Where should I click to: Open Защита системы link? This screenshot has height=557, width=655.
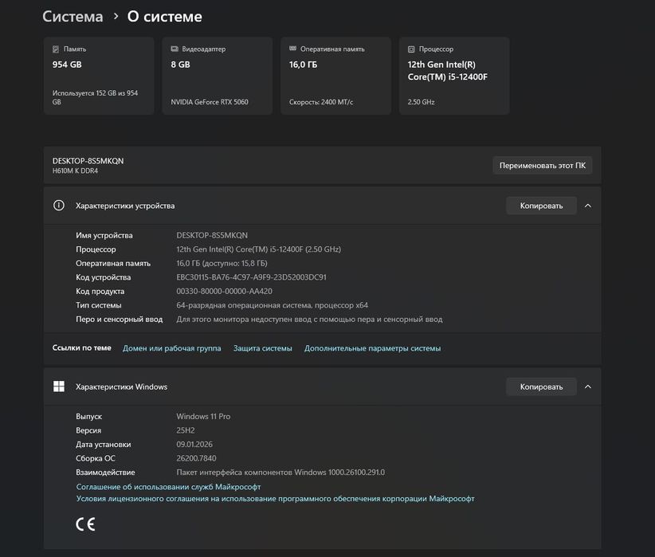[263, 348]
